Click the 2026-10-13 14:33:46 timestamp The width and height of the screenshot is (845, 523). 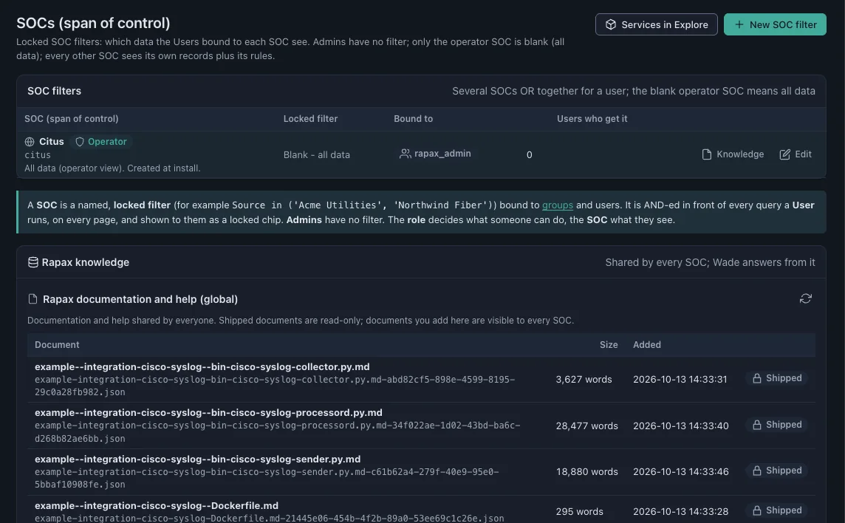680,472
